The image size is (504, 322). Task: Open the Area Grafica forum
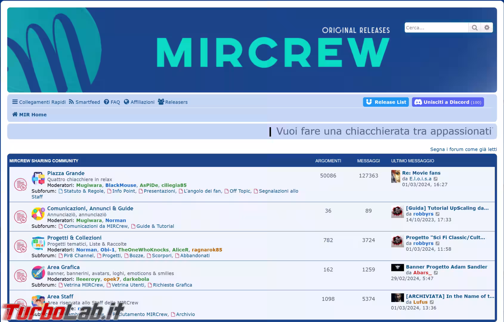point(63,267)
